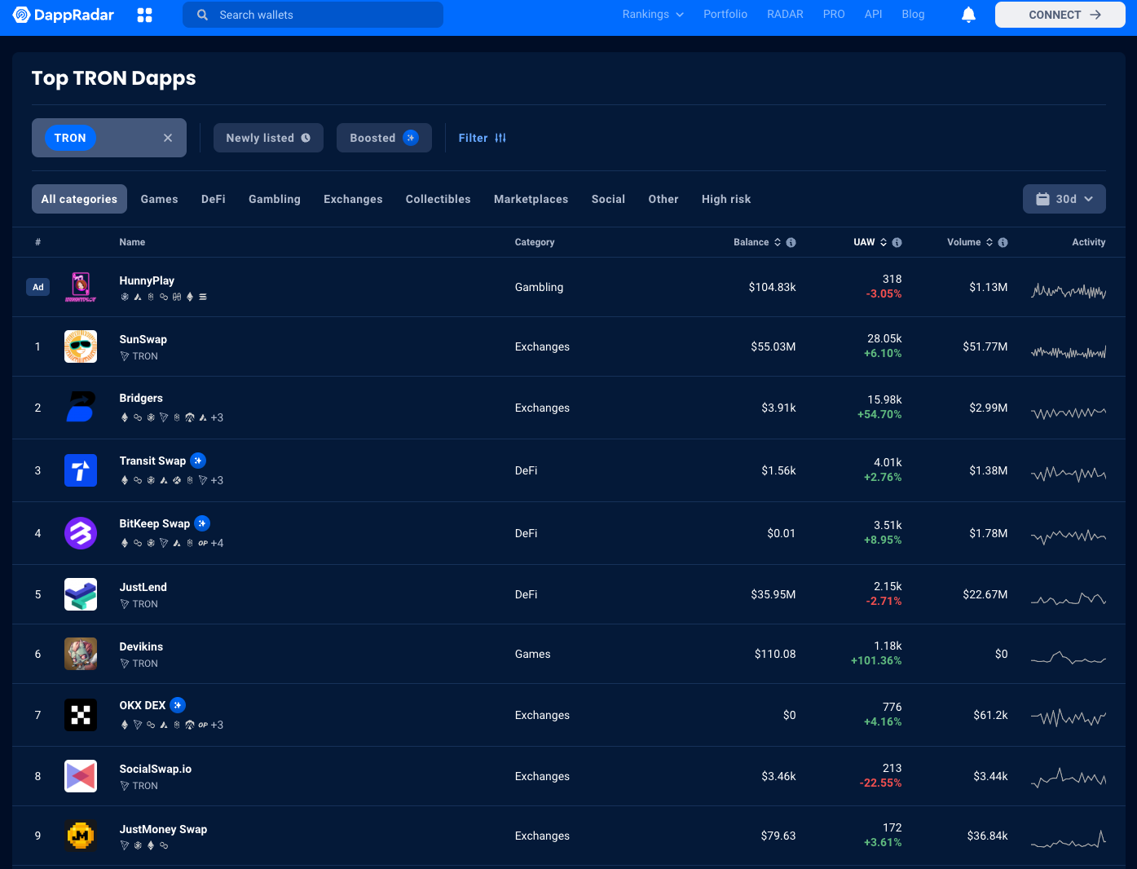The width and height of the screenshot is (1137, 869).
Task: Click the boosted badge next to Transit Swap
Action: tap(198, 461)
